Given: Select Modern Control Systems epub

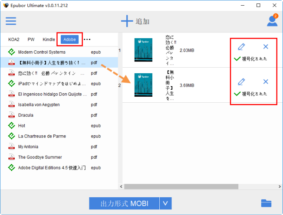Looking at the screenshot, I should point(59,52).
